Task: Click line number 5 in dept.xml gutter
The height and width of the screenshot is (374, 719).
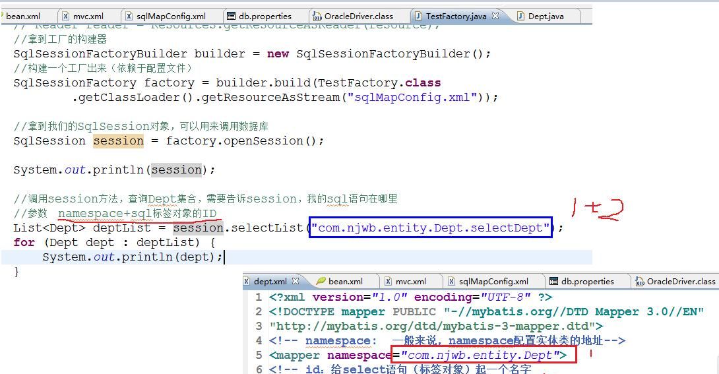Action: click(259, 355)
